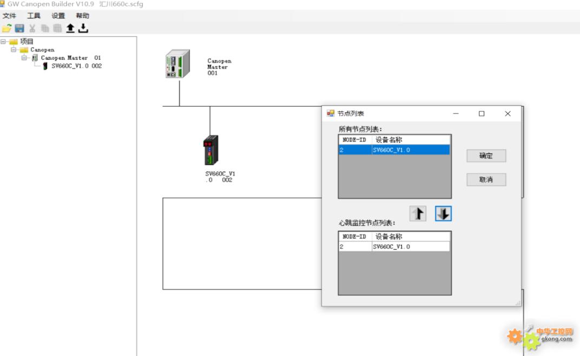Cancel with the 取消 button
The image size is (580, 356).
tap(486, 180)
